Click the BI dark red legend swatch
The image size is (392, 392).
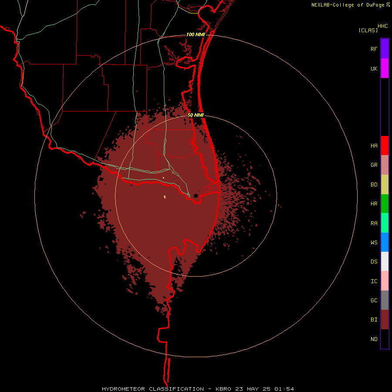coord(385,320)
